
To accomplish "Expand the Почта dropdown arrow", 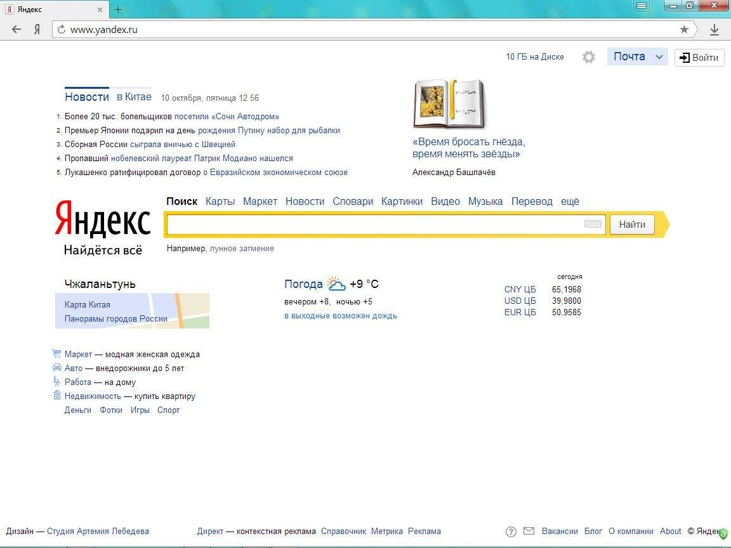I will (x=659, y=57).
